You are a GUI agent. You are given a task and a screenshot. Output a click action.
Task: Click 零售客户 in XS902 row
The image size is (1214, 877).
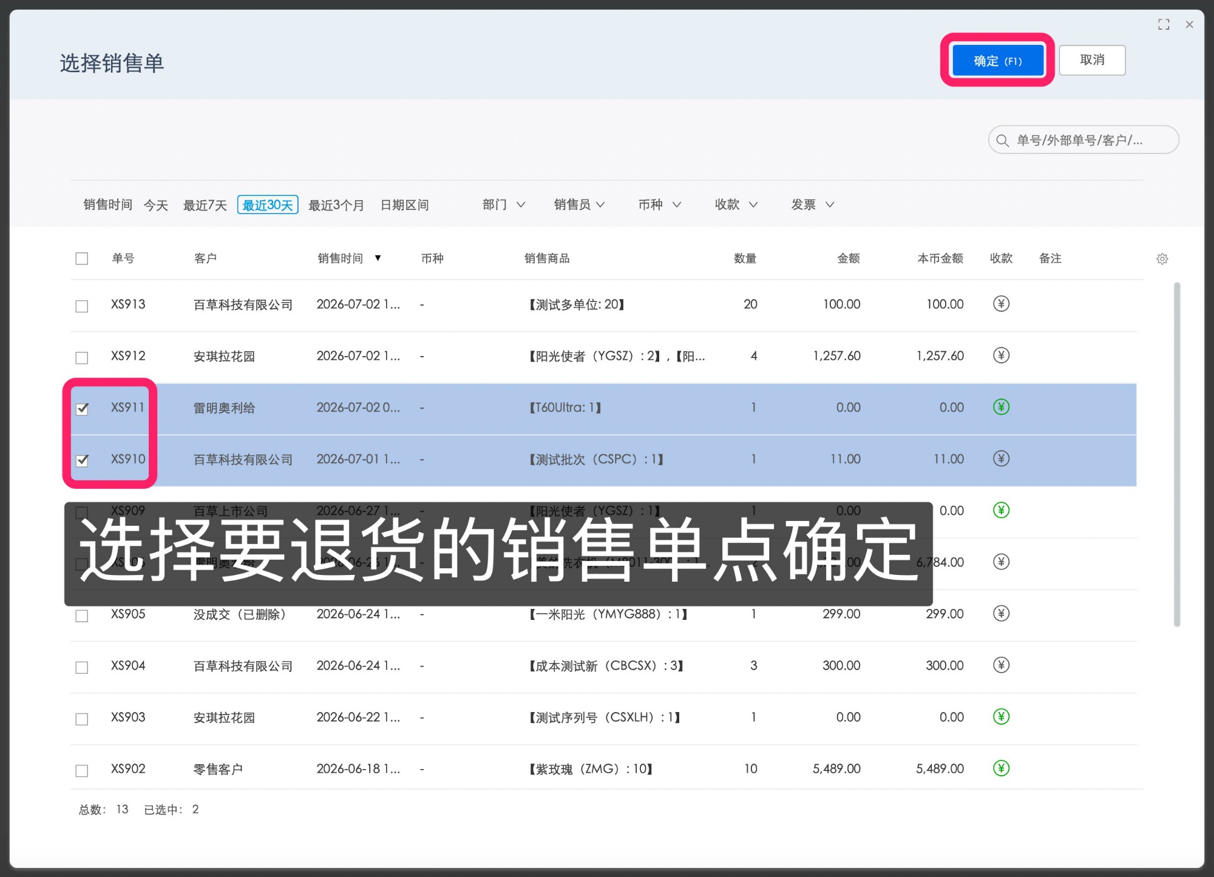(218, 769)
